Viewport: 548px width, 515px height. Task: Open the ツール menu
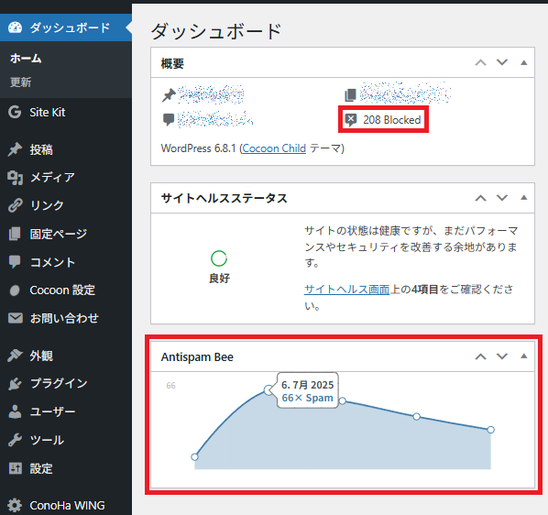tap(66, 440)
